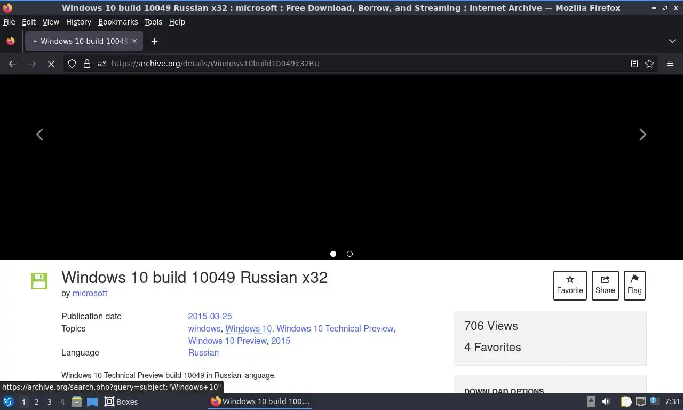Screen dimensions: 683x410
Task: Toggle reader view icon
Action: tap(634, 64)
